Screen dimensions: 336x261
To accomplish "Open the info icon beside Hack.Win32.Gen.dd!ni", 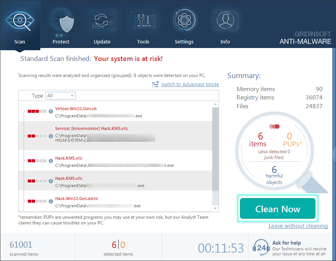I will pos(51,201).
